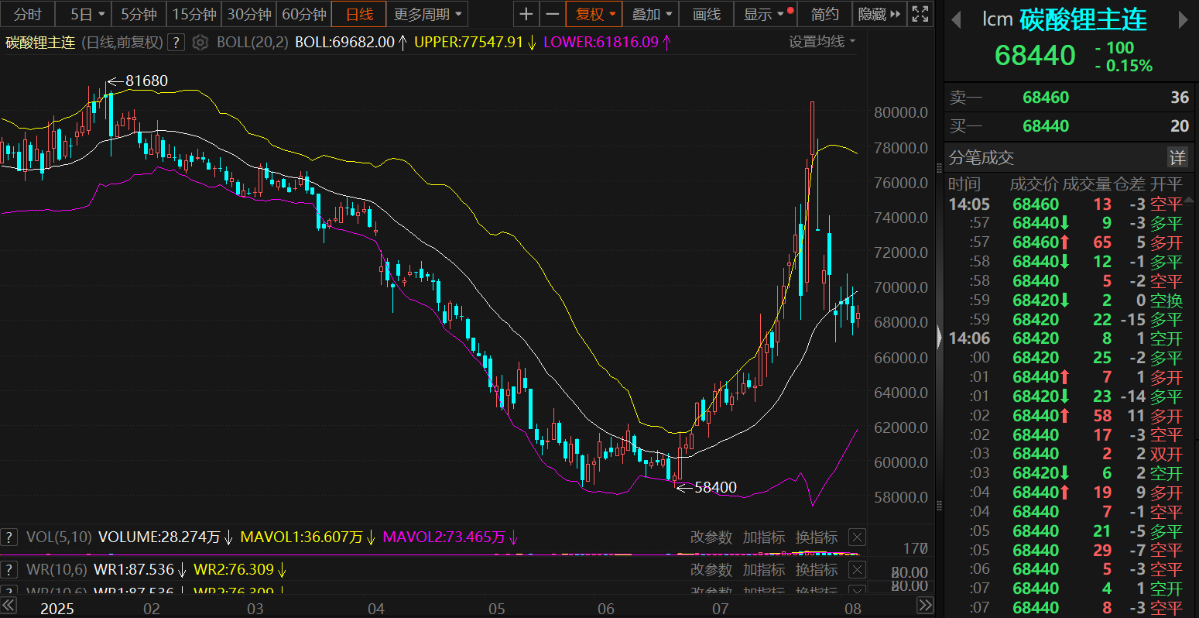Viewport: 1199px width, 618px height.
Task: Close the VOL indicator panel
Action: click(857, 537)
